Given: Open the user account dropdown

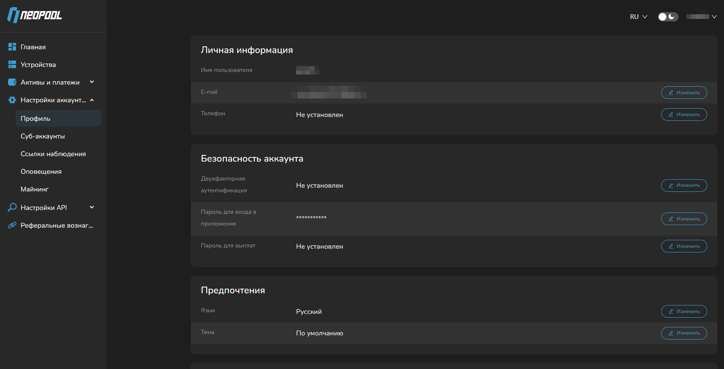Looking at the screenshot, I should point(701,17).
